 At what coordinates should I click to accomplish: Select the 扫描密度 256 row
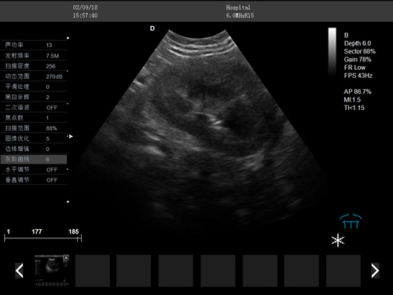pos(34,66)
